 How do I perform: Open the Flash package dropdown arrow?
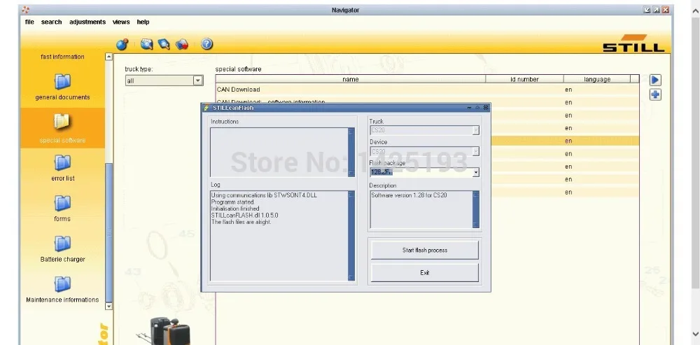[476, 172]
